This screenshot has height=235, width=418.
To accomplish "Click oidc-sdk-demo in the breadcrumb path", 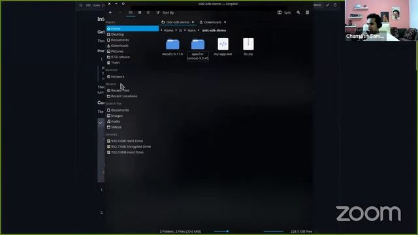I will click(x=214, y=31).
